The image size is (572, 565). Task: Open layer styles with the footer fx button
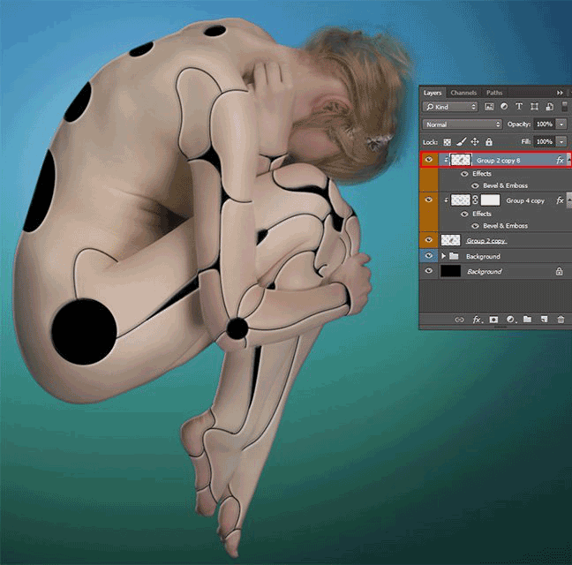pyautogui.click(x=477, y=320)
